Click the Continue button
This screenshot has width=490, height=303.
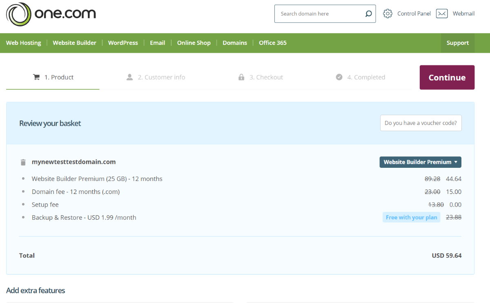pyautogui.click(x=447, y=78)
